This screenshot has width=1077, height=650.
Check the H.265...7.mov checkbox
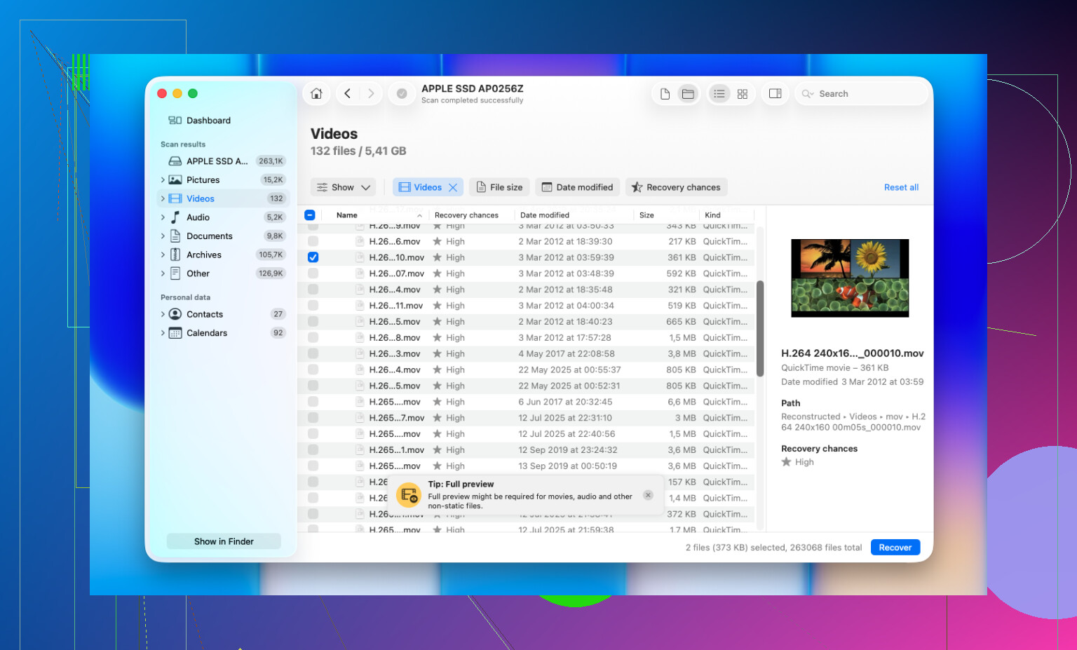point(313,418)
